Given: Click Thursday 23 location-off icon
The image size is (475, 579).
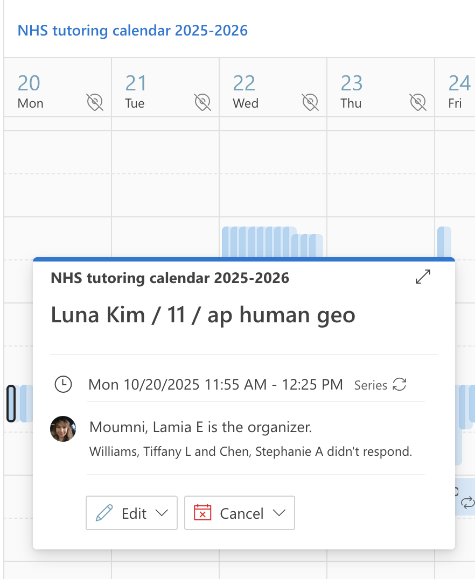Looking at the screenshot, I should click(418, 101).
